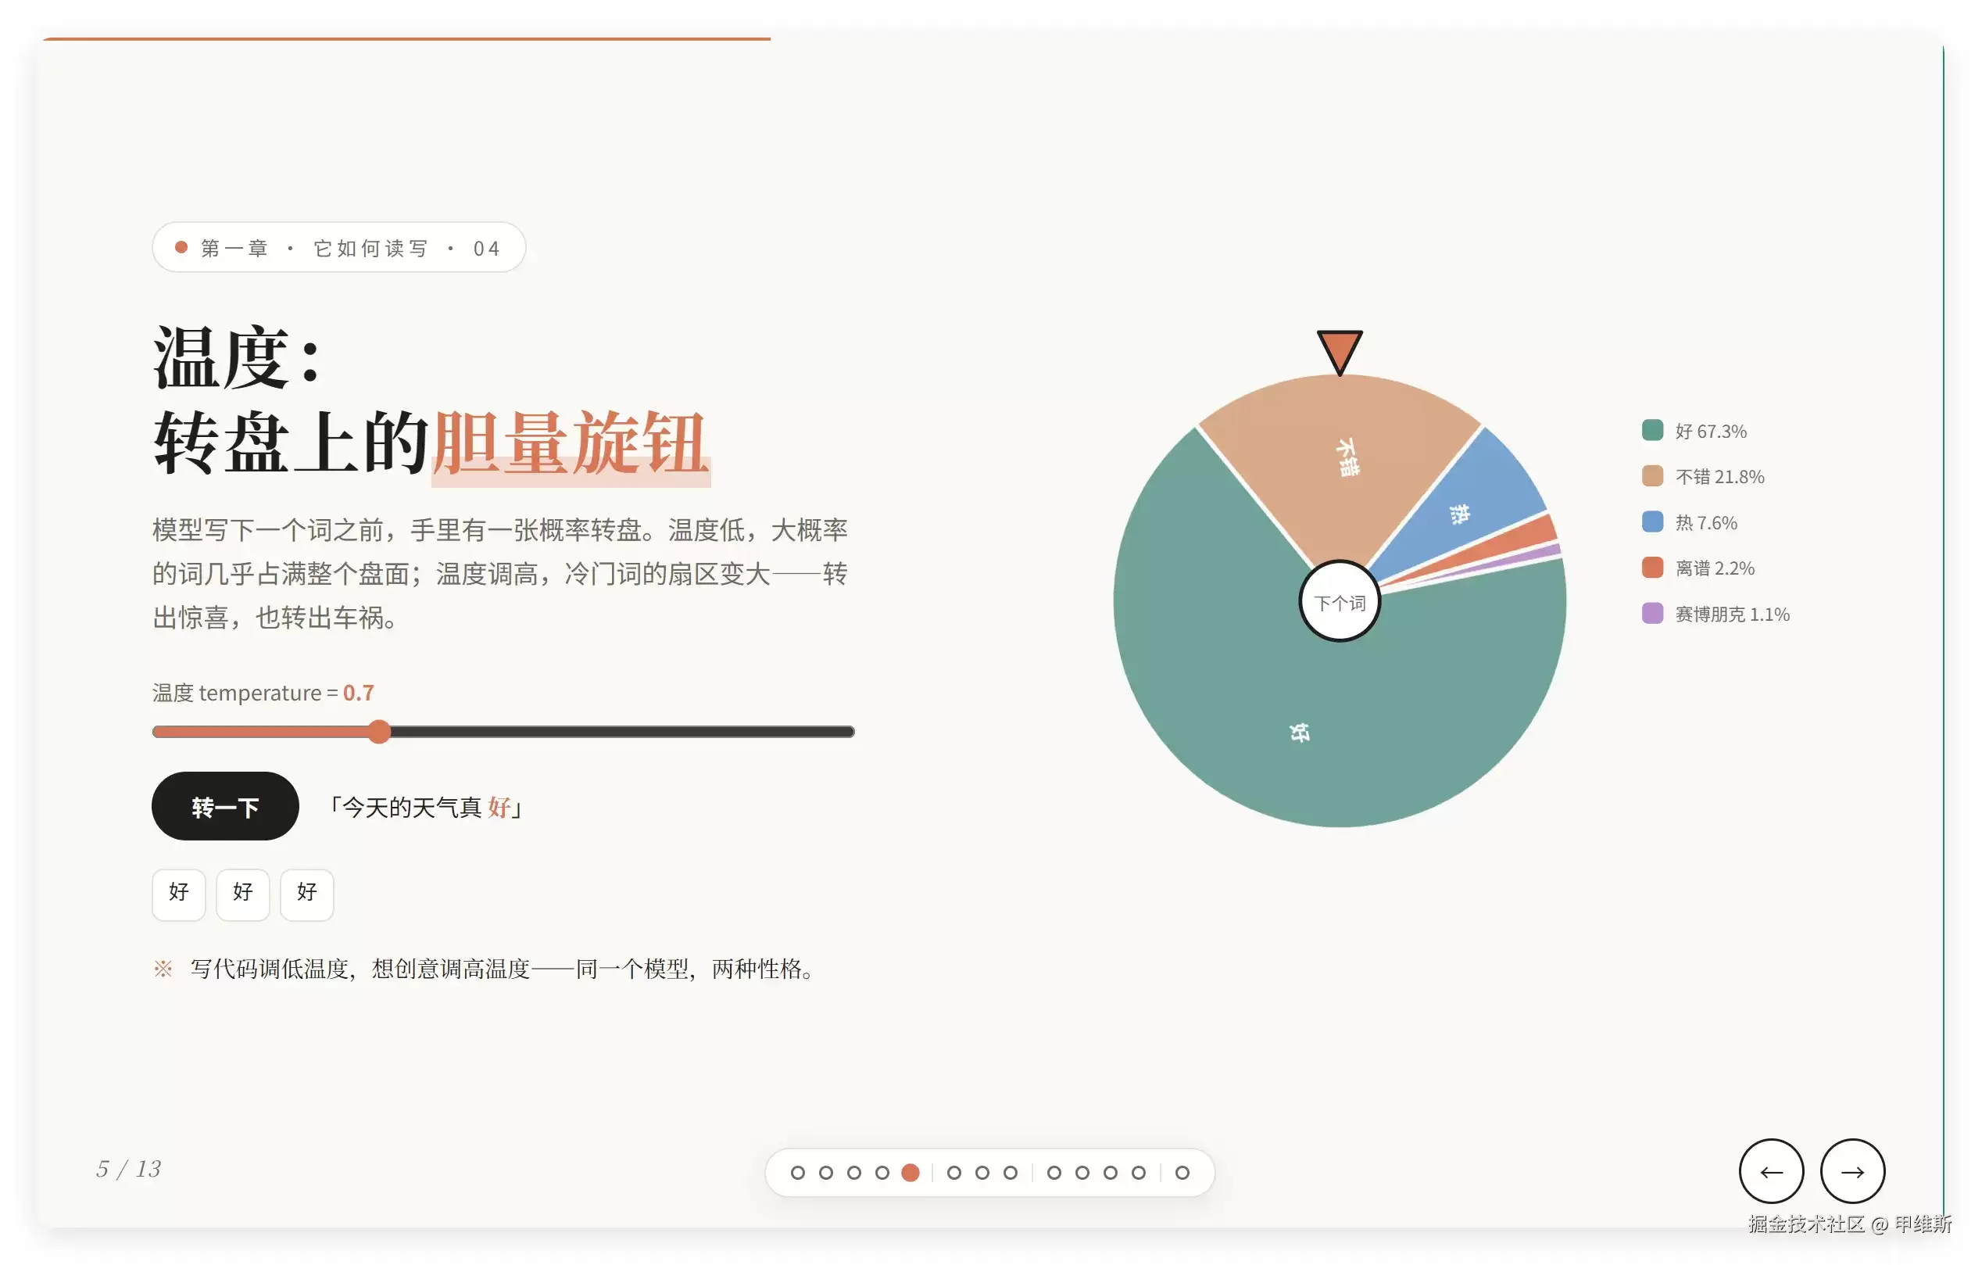Select the green 好 legend swatch
The width and height of the screenshot is (1982, 1265).
(1652, 430)
